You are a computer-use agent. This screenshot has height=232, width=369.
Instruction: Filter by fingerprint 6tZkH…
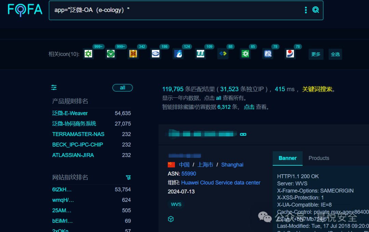[61, 189]
